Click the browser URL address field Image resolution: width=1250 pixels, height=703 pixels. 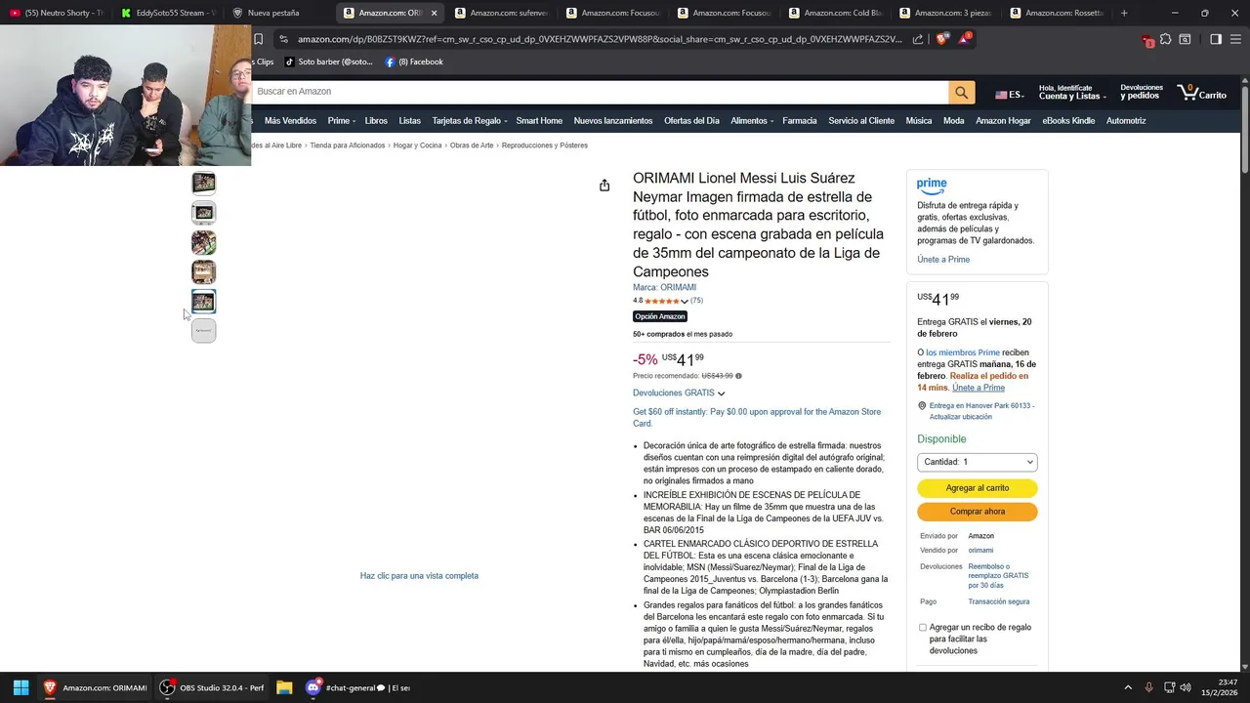[x=600, y=39]
